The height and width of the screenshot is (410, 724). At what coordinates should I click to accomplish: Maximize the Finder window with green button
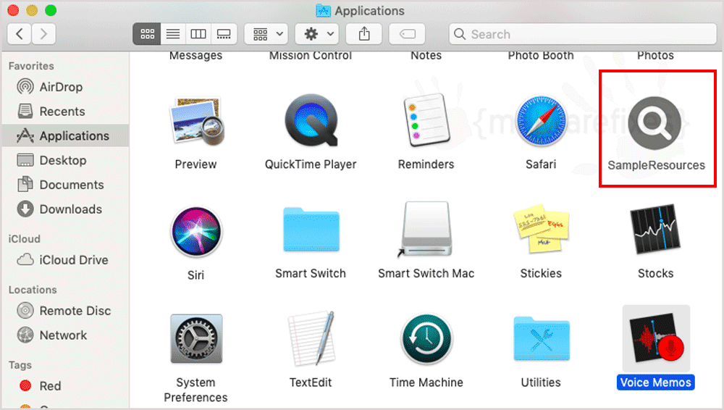coord(51,10)
